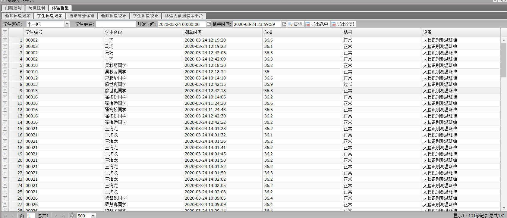
Task: Click the 导出全部 export button
Action: tap(343, 24)
